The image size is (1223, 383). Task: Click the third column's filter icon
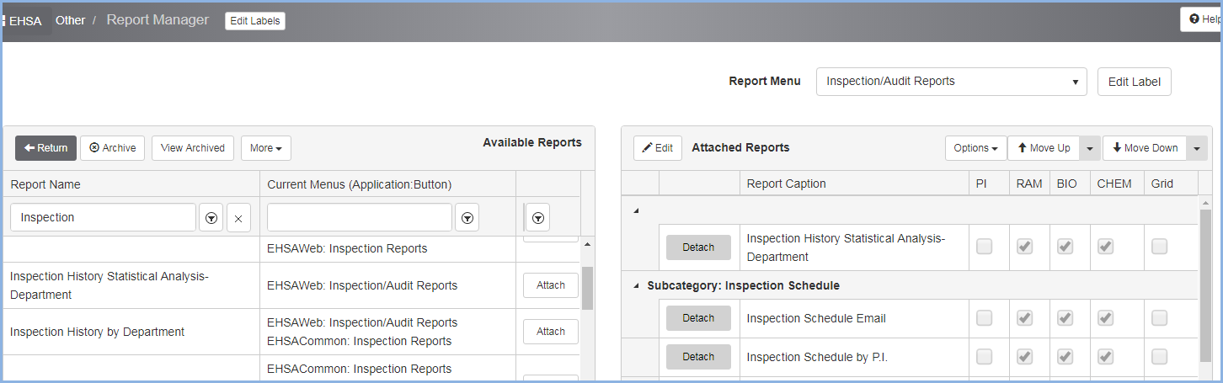coord(538,217)
